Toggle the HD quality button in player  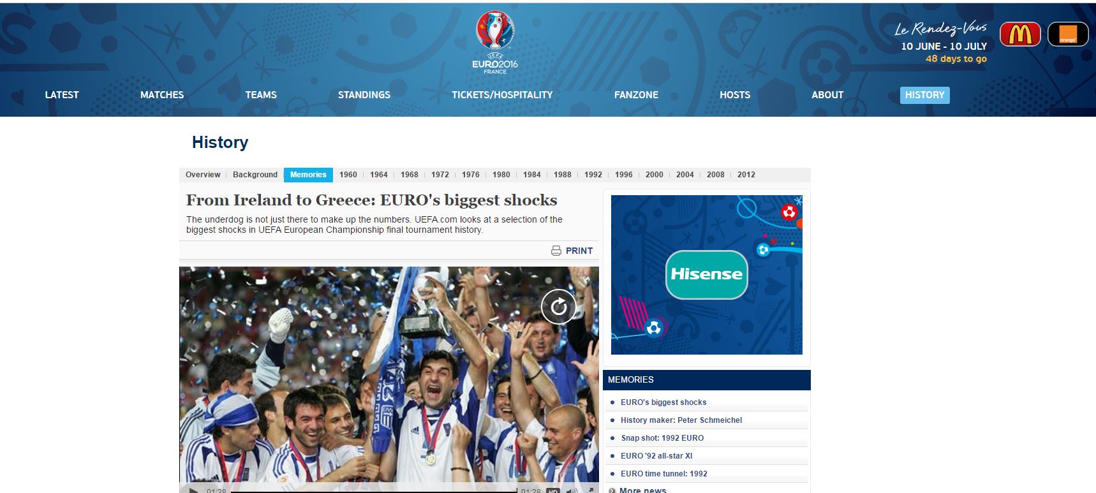tap(553, 490)
